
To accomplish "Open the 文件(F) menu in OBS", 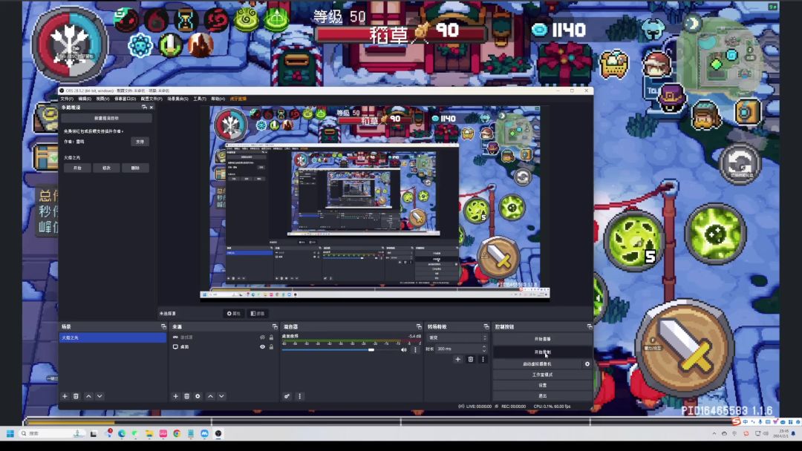I will coord(67,99).
